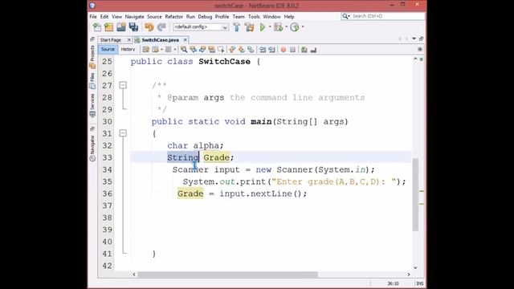The width and height of the screenshot is (514, 289).
Task: Click the Redo arrow icon
Action: (x=161, y=27)
